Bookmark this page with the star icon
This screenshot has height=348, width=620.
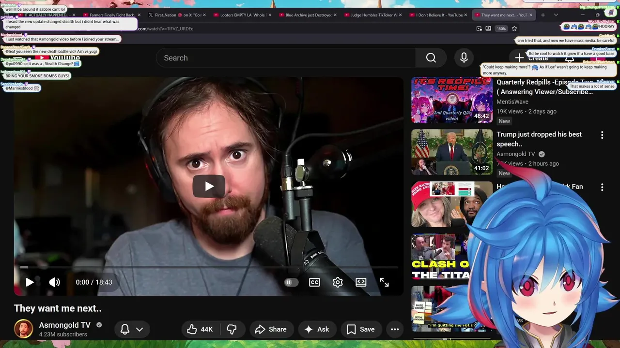[514, 29]
